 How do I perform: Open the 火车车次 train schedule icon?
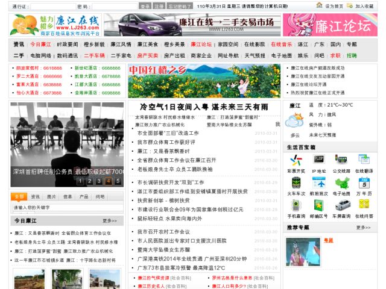pos(296,183)
